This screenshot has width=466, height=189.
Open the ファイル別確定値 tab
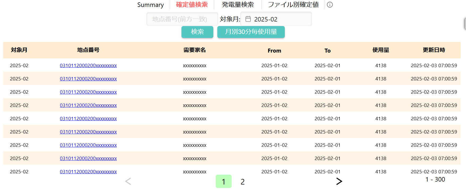(x=293, y=5)
